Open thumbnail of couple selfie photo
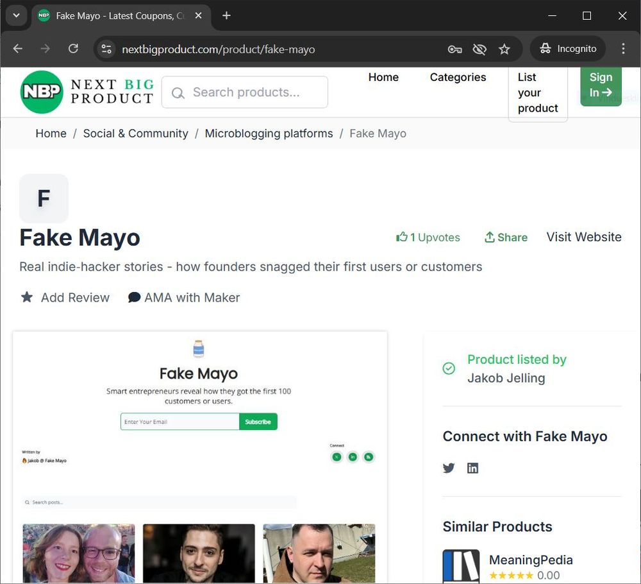 point(78,553)
